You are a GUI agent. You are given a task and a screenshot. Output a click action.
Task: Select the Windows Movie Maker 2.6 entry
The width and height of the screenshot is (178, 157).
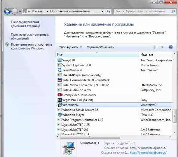(114, 110)
